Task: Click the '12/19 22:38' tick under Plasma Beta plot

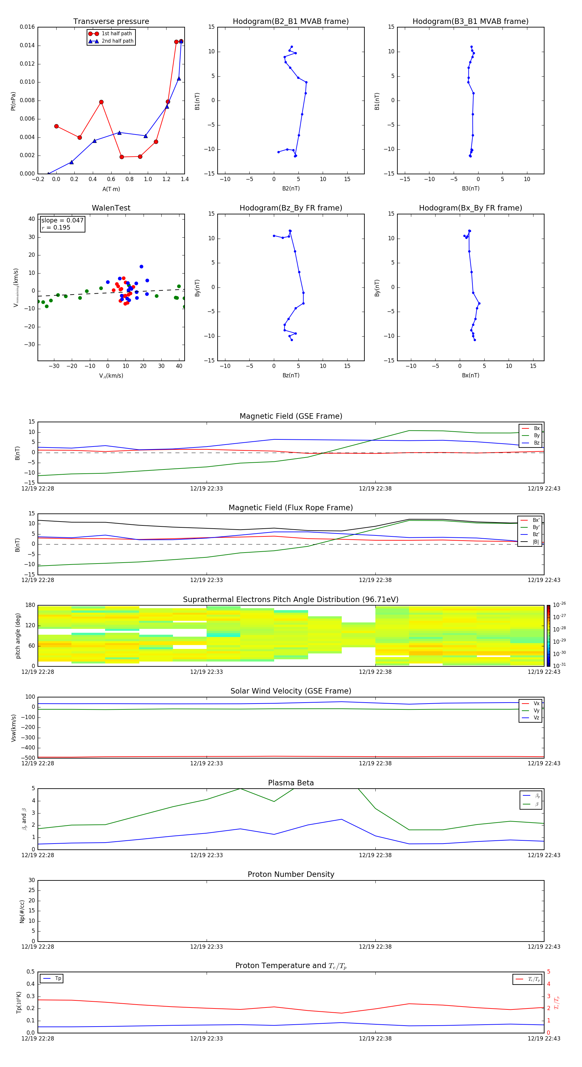Action: click(375, 855)
